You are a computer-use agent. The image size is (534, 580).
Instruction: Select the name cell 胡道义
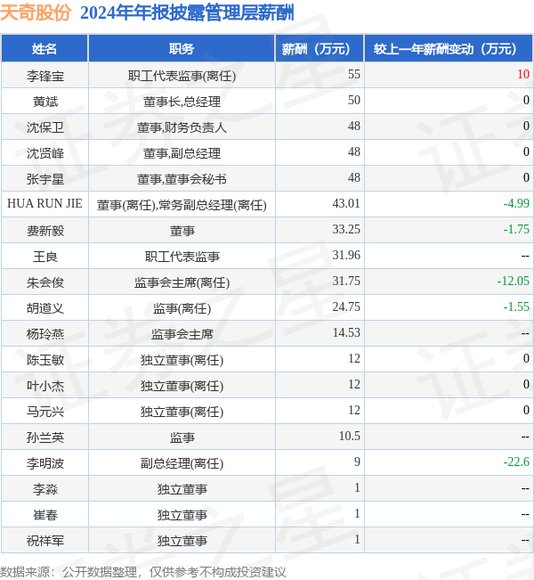tap(45, 308)
